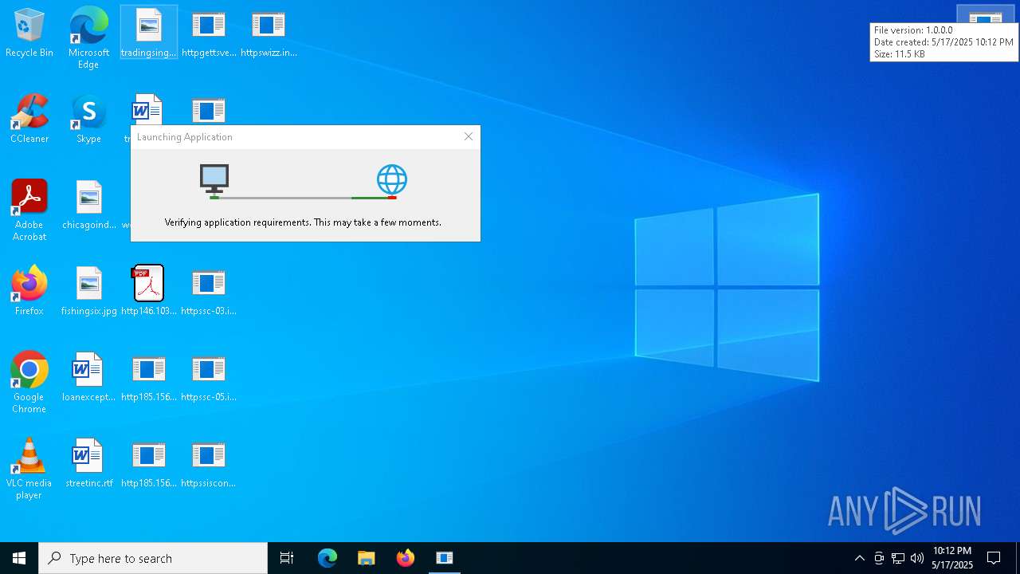The height and width of the screenshot is (574, 1020).
Task: Click the globe icon in Launching Application dialog
Action: click(x=392, y=179)
